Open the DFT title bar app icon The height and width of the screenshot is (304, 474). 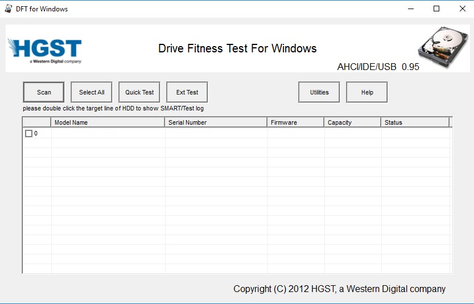click(x=9, y=9)
